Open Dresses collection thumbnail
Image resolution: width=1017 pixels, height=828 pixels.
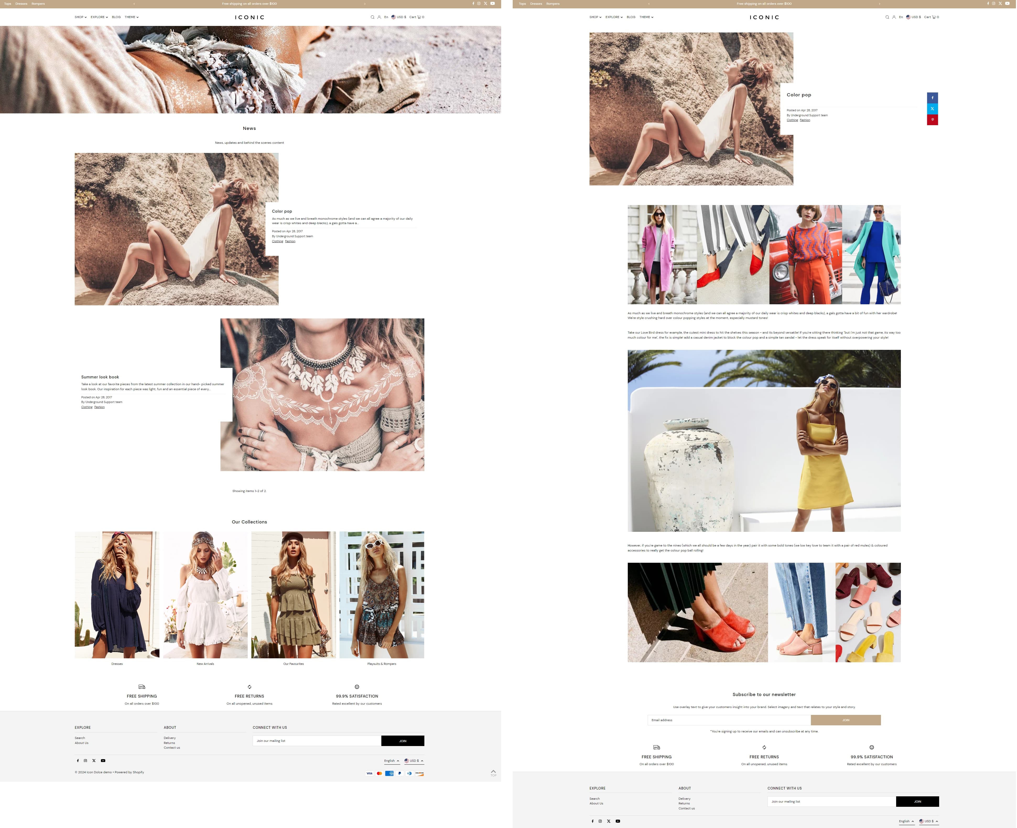point(117,595)
